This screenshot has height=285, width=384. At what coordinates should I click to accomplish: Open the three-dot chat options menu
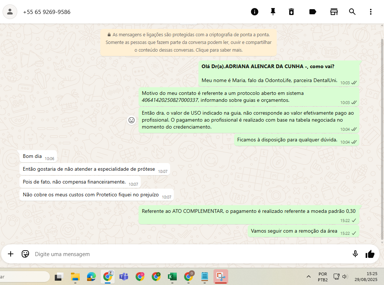(371, 12)
